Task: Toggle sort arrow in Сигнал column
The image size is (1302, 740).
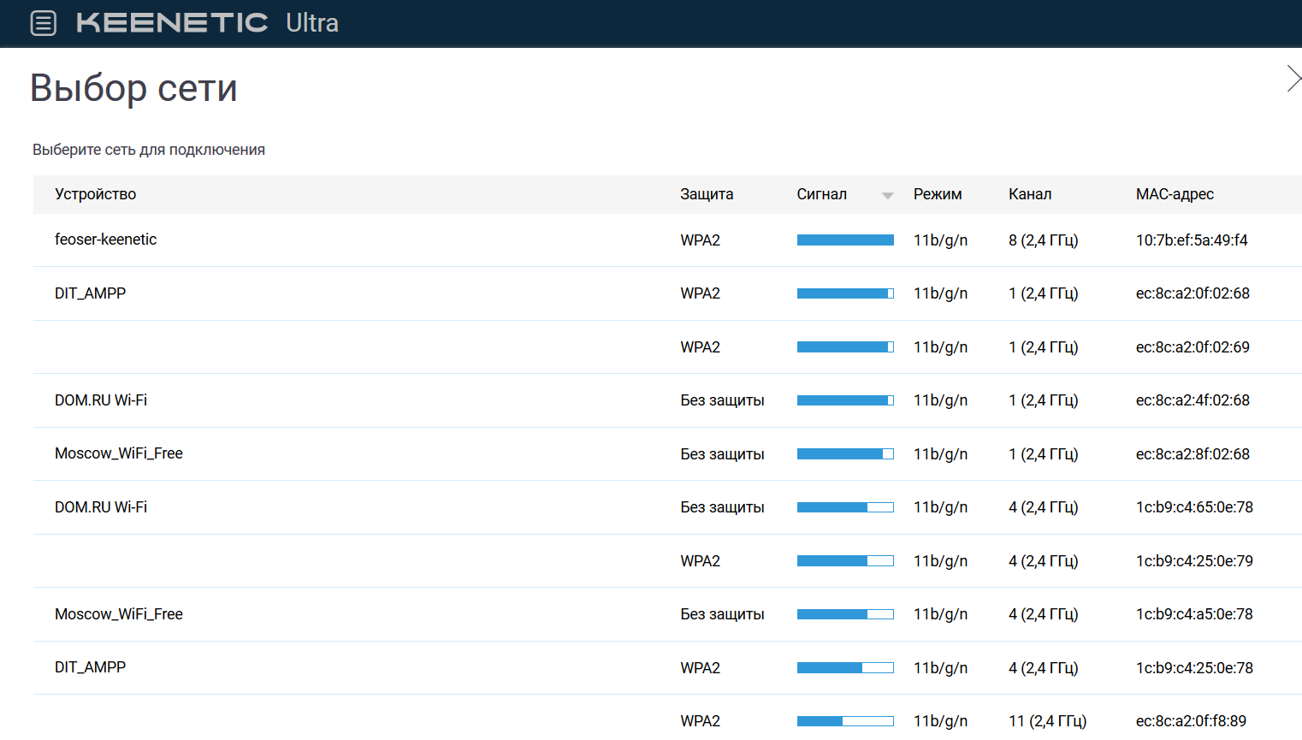Action: 887,196
